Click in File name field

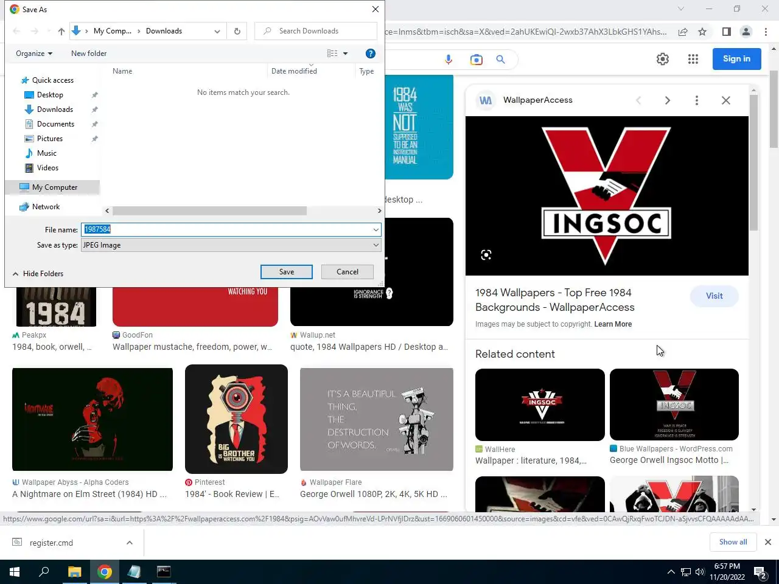[x=226, y=229]
